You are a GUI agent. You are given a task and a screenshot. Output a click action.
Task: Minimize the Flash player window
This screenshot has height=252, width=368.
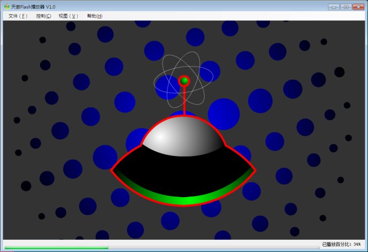(x=334, y=7)
